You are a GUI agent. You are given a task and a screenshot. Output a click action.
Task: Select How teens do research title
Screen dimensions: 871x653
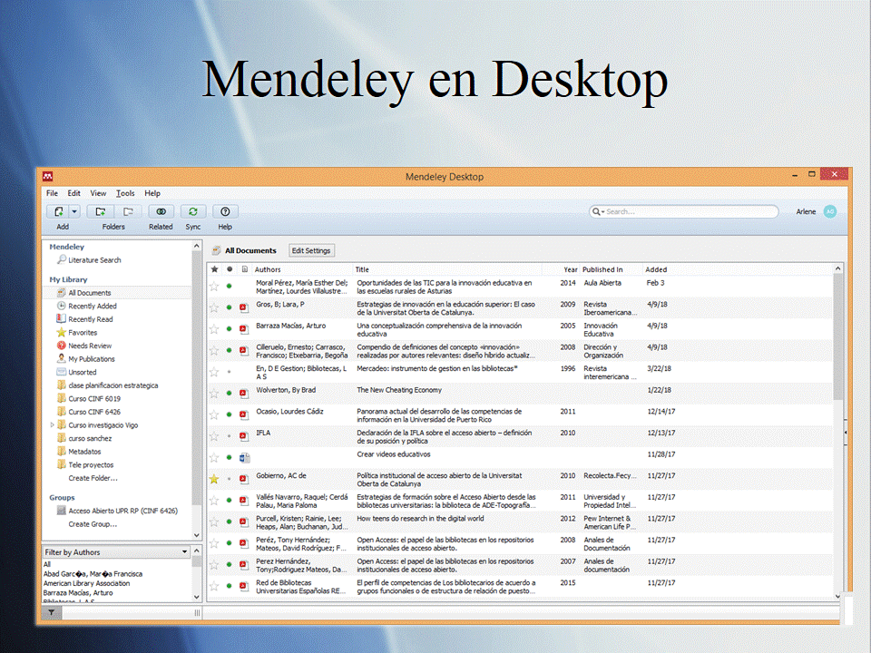tap(420, 519)
